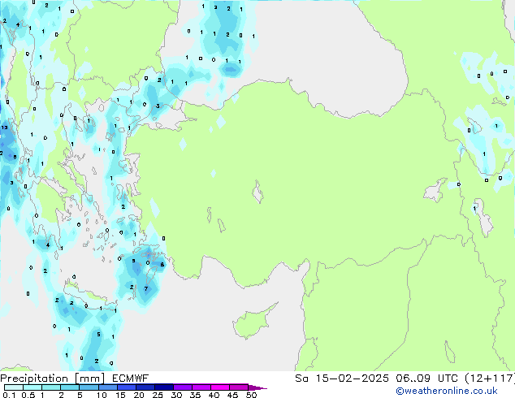
Task: Pick the 40–45 mm magenta legend box
Action: tap(220, 387)
